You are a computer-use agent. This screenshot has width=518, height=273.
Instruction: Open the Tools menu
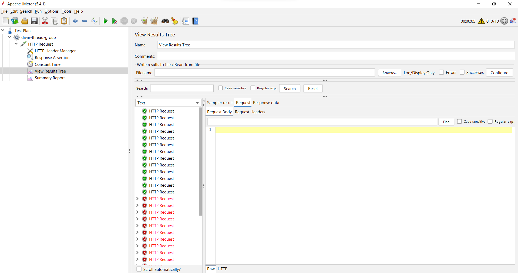(x=66, y=11)
